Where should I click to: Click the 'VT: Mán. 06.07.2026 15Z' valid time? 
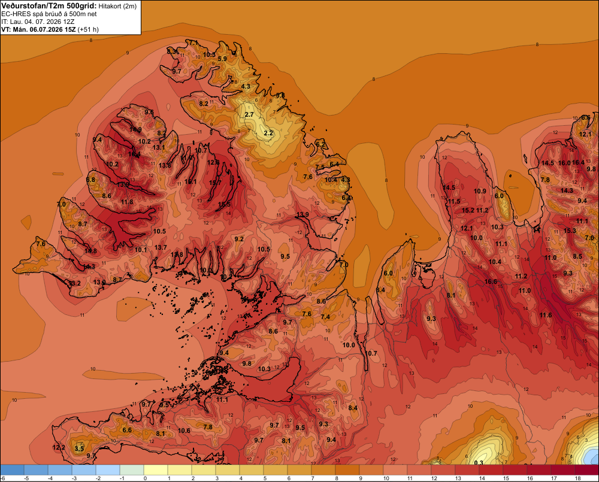click(38, 29)
